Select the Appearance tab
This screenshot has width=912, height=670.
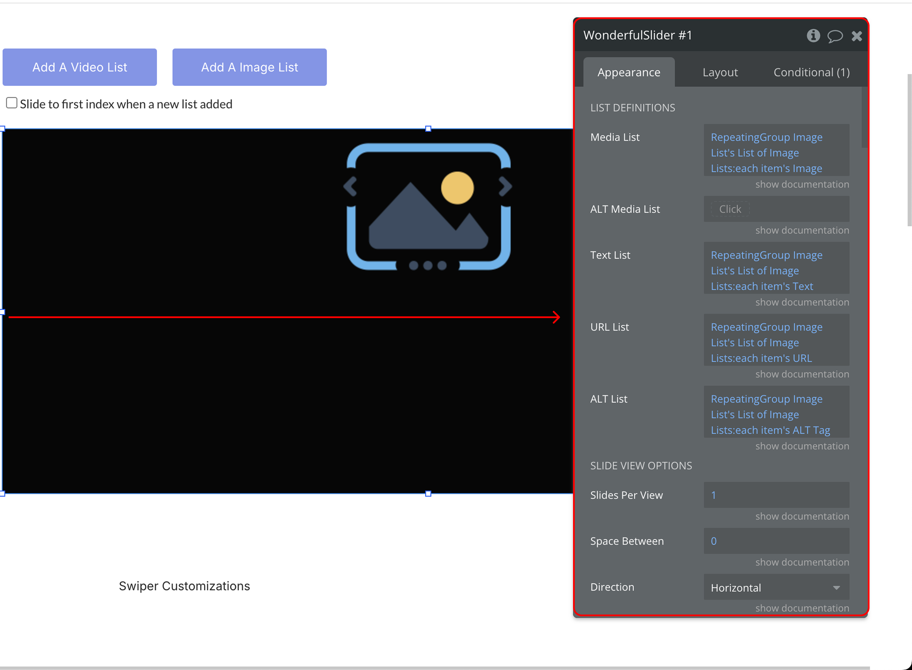629,73
